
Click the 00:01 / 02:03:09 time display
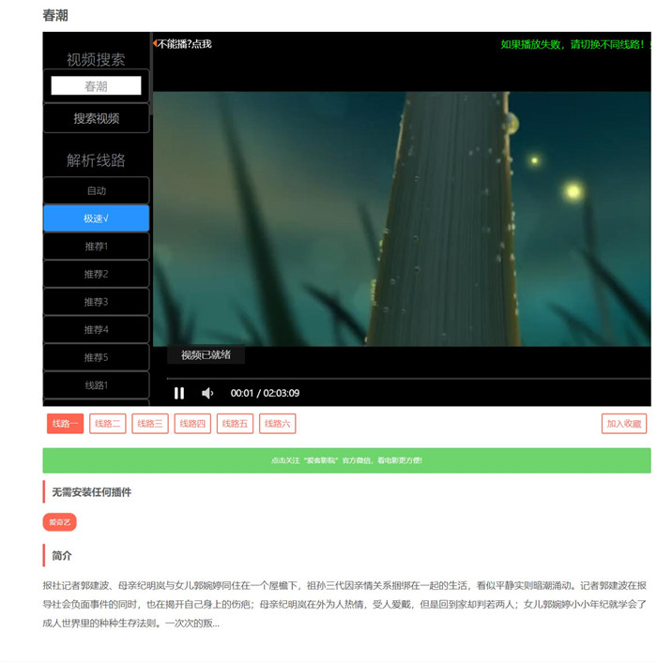[x=265, y=393]
